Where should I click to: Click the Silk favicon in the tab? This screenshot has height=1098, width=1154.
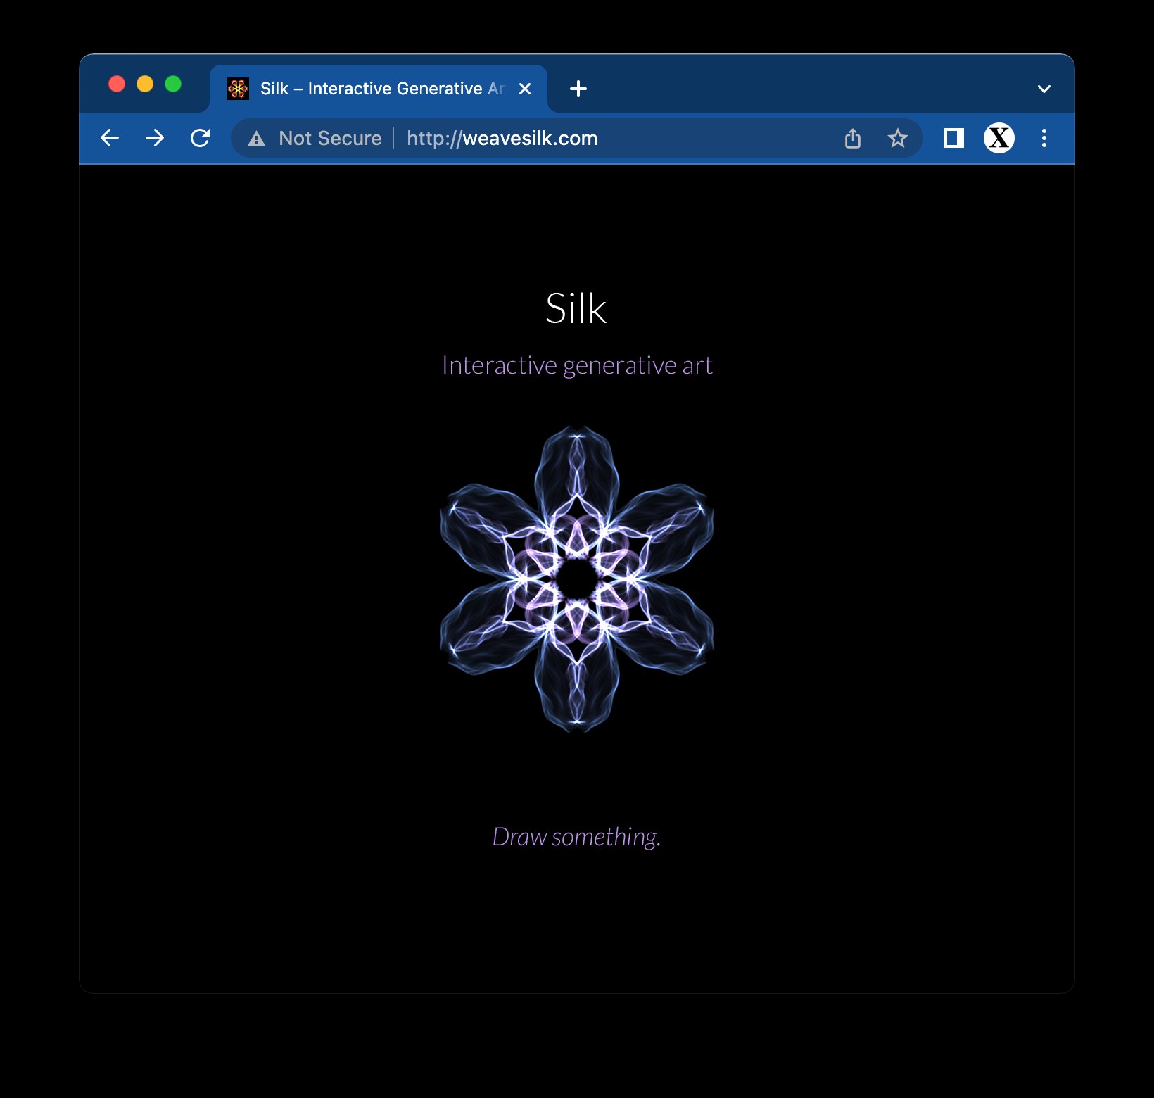point(238,89)
